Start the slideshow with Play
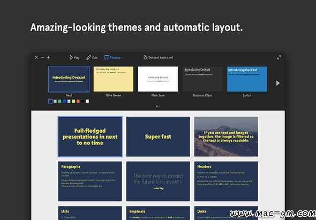This screenshot has height=220, width=316. pyautogui.click(x=74, y=58)
